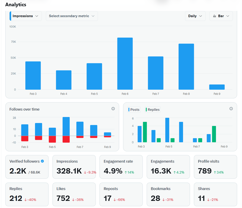Click info icon in Posts and Replies panel
242x208 pixels.
tap(231, 109)
